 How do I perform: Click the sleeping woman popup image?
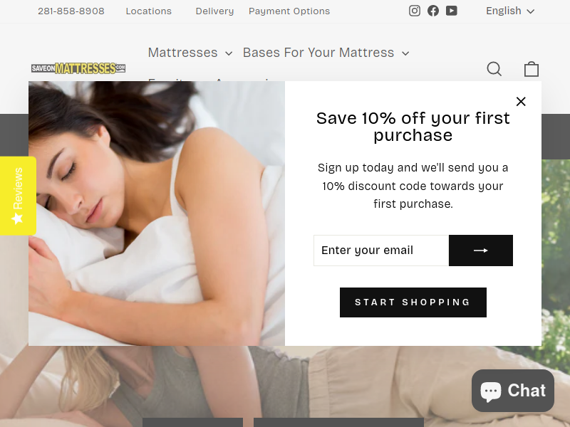click(x=157, y=213)
